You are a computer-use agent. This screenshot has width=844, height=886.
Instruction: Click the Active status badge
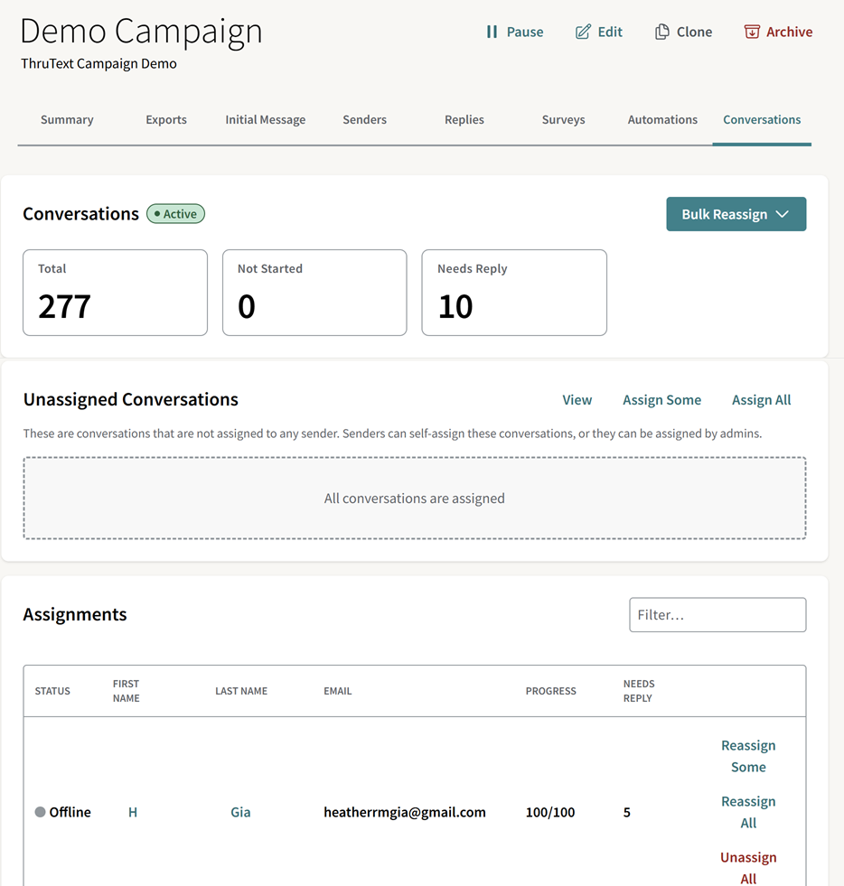click(176, 213)
